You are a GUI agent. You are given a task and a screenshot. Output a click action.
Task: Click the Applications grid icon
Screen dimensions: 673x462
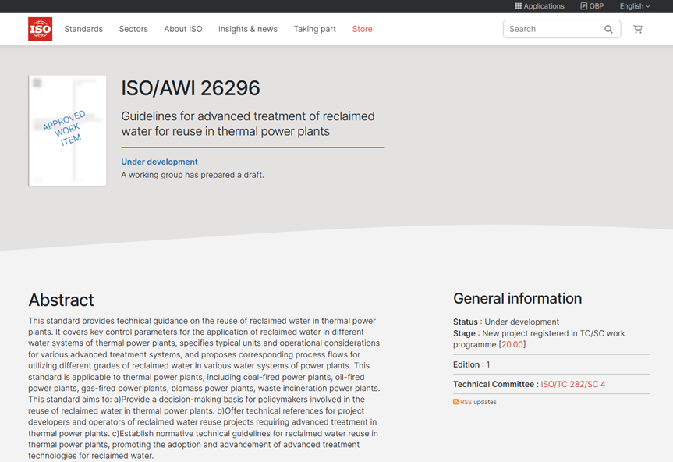point(519,6)
